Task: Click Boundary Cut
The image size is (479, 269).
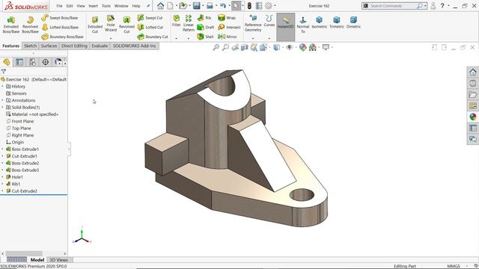Action: 153,37
